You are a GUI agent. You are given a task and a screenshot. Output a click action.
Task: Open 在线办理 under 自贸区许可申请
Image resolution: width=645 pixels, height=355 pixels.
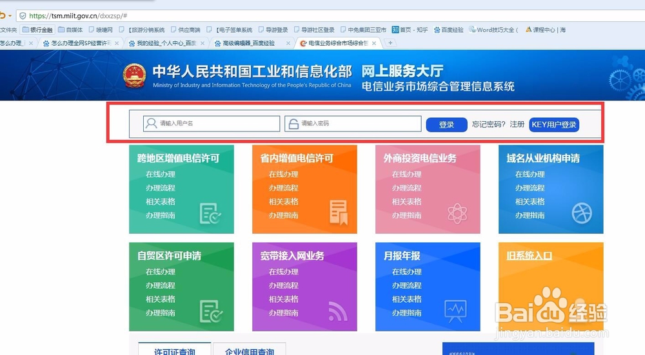click(161, 272)
